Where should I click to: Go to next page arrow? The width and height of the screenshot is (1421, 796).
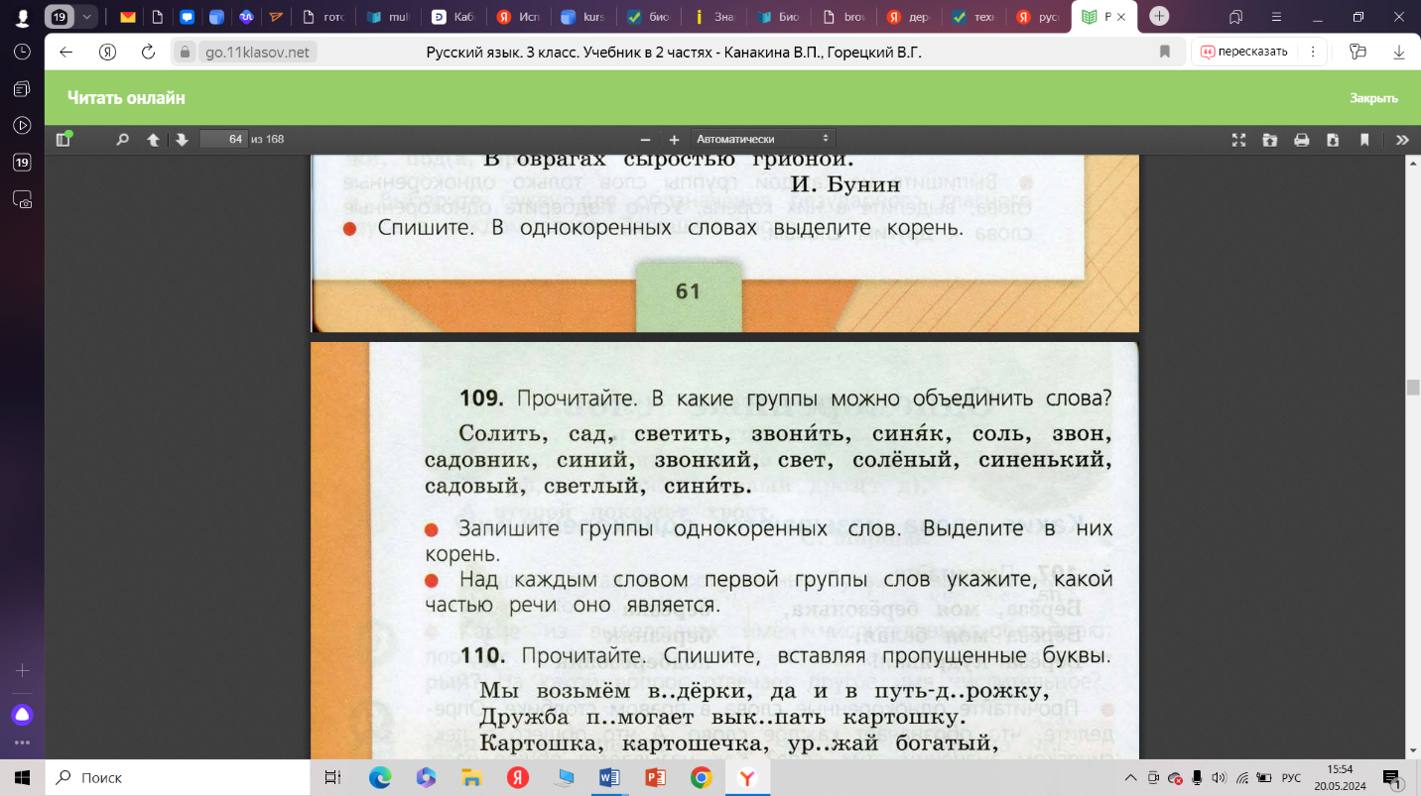[x=182, y=140]
